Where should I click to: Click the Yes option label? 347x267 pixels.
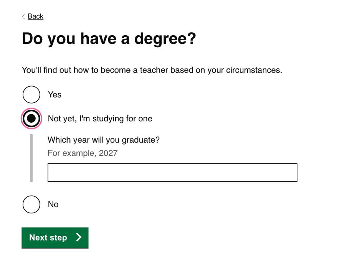[x=55, y=95]
